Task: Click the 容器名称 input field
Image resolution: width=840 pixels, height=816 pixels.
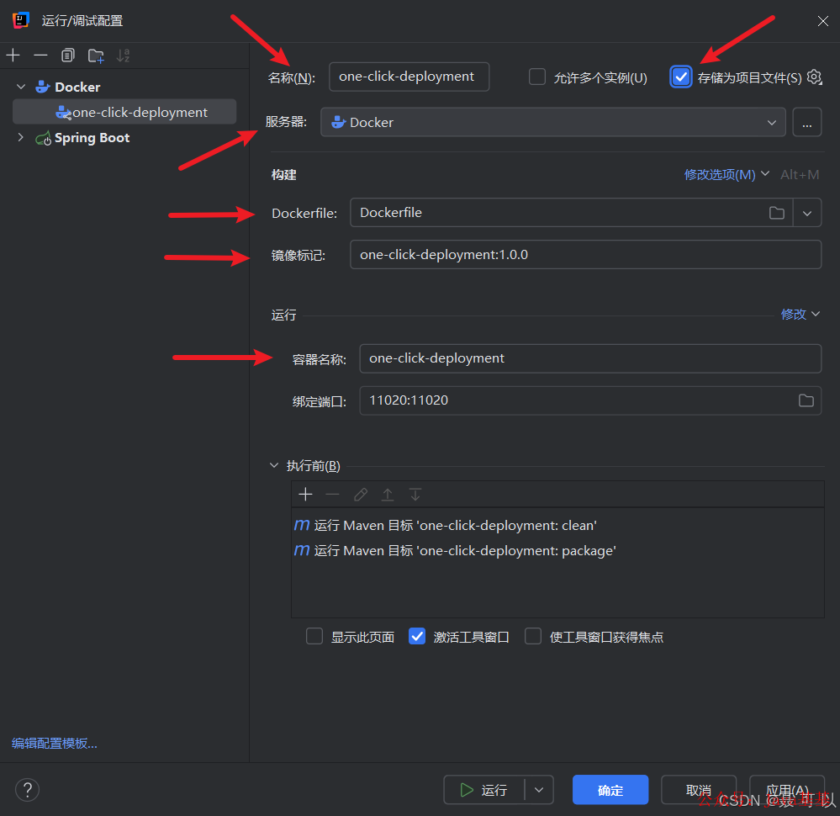Action: [590, 358]
